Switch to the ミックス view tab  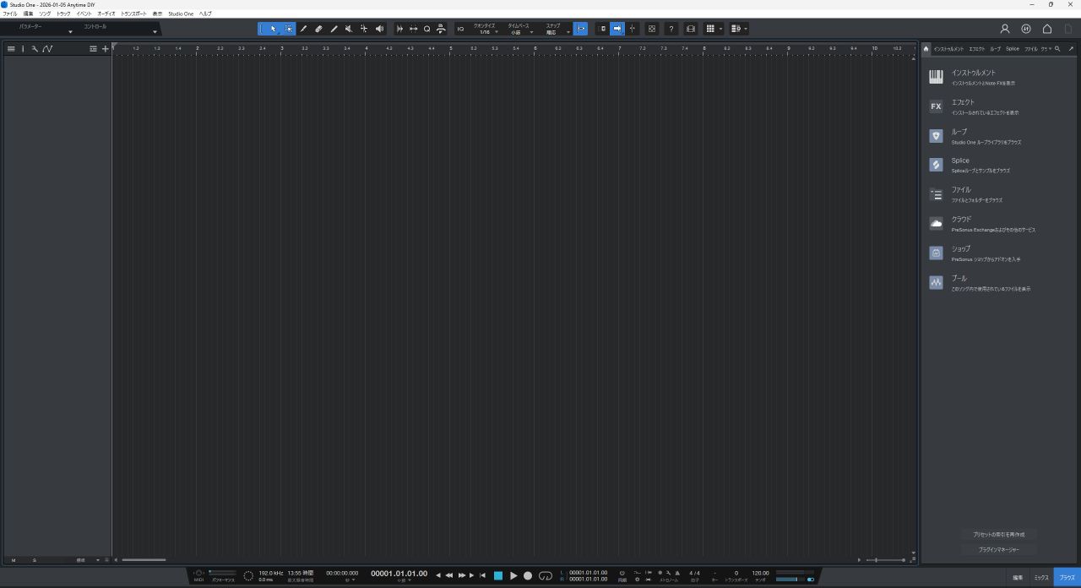(1041, 577)
